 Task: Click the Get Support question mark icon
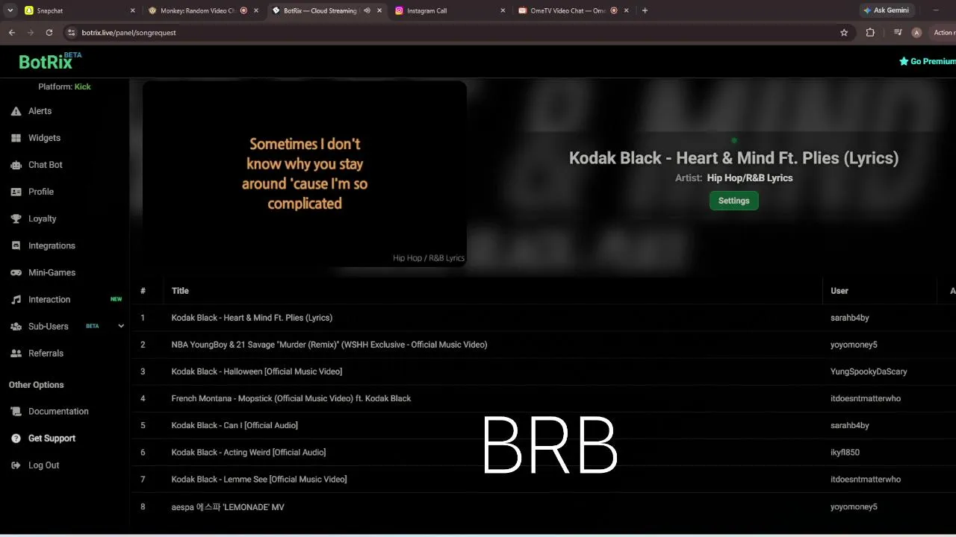(16, 439)
